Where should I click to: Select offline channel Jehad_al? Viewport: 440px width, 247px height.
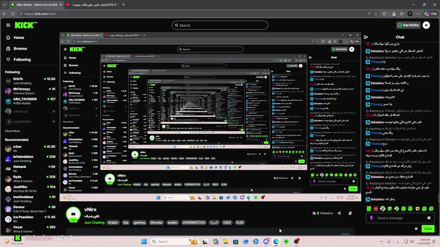pyautogui.click(x=30, y=111)
